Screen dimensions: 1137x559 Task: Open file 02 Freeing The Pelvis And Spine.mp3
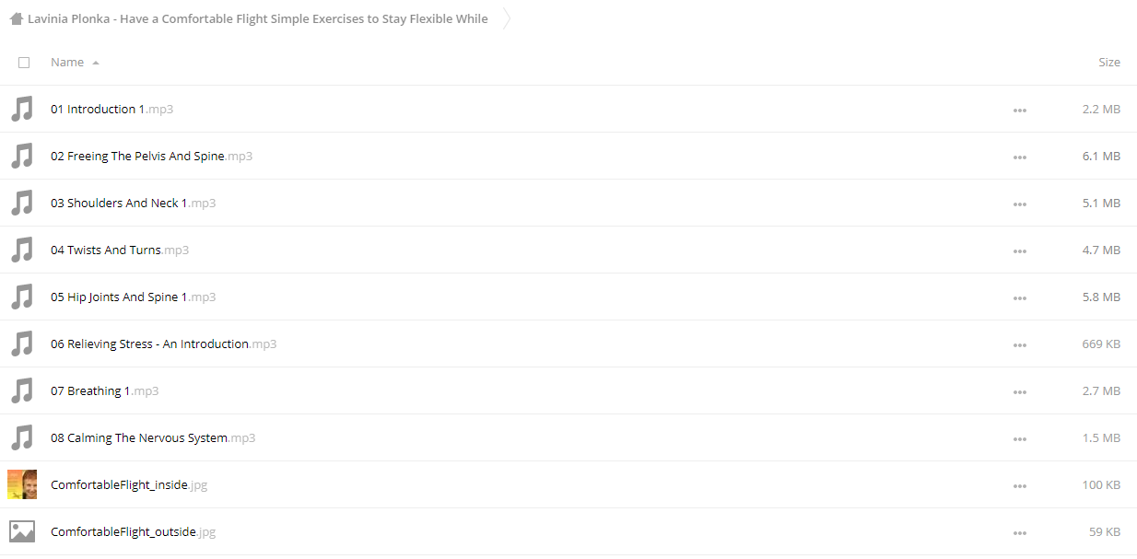151,157
